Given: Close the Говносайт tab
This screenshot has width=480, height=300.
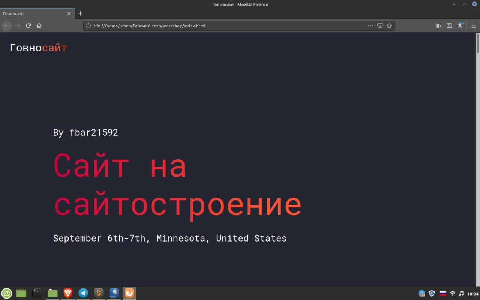Looking at the screenshot, I should 69,13.
